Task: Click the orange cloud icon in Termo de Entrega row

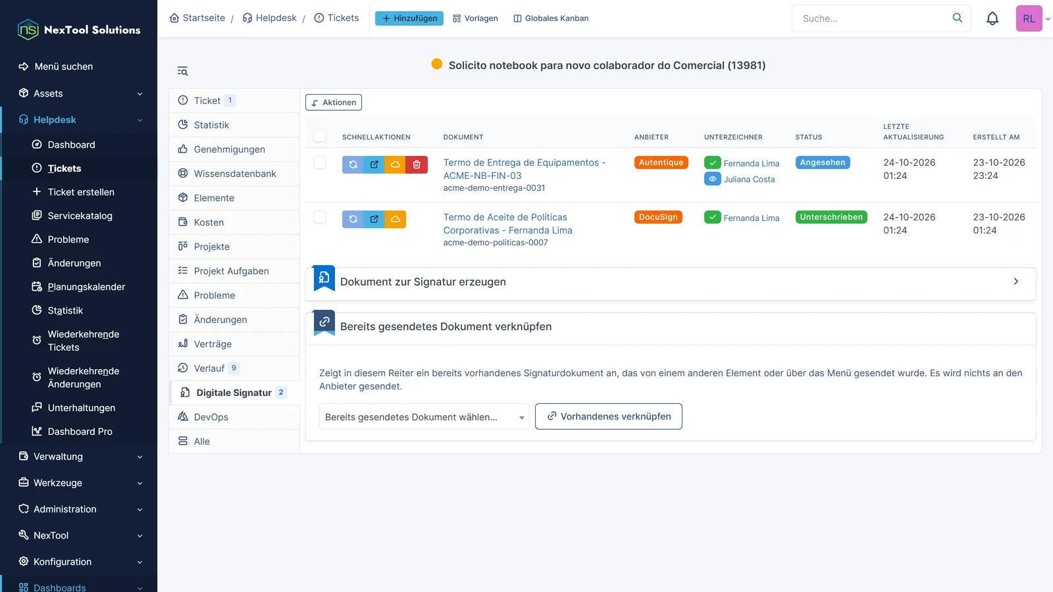Action: click(396, 164)
